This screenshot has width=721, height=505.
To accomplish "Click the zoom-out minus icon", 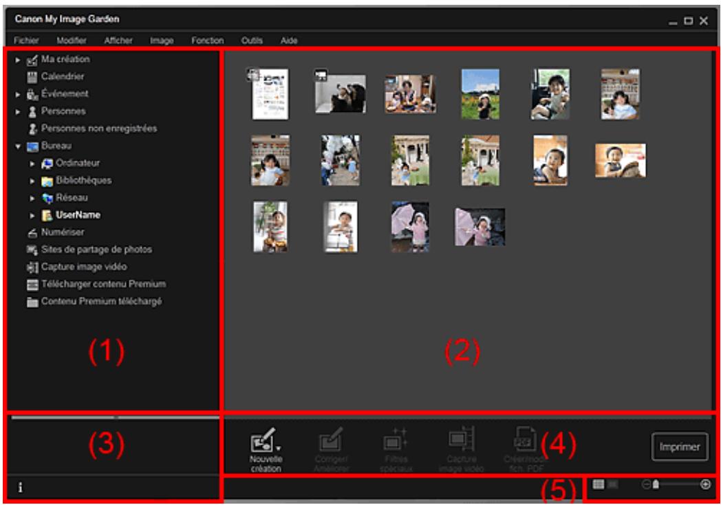I will coord(646,484).
